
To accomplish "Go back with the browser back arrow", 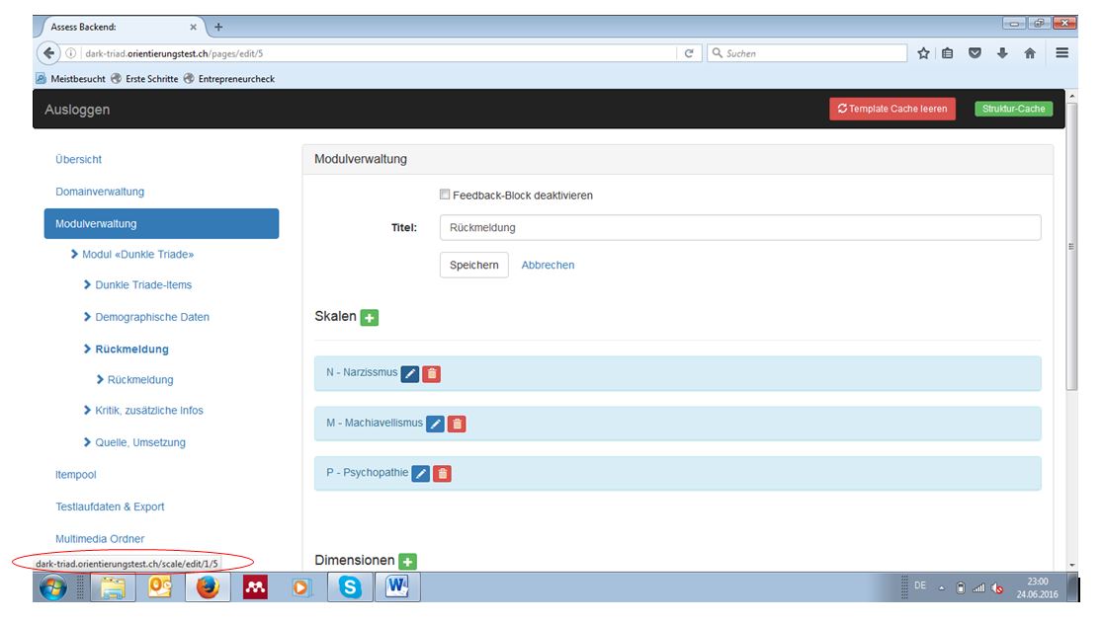I will tap(48, 53).
